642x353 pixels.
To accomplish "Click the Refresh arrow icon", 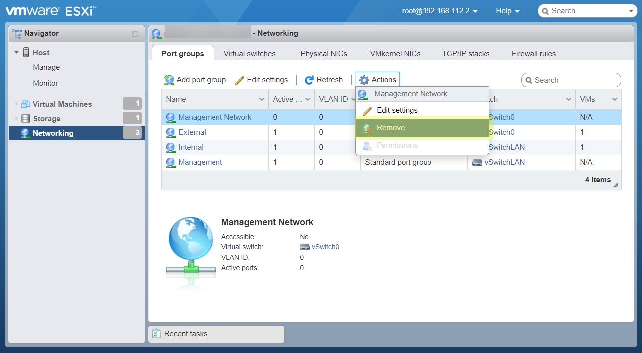I will tap(309, 80).
